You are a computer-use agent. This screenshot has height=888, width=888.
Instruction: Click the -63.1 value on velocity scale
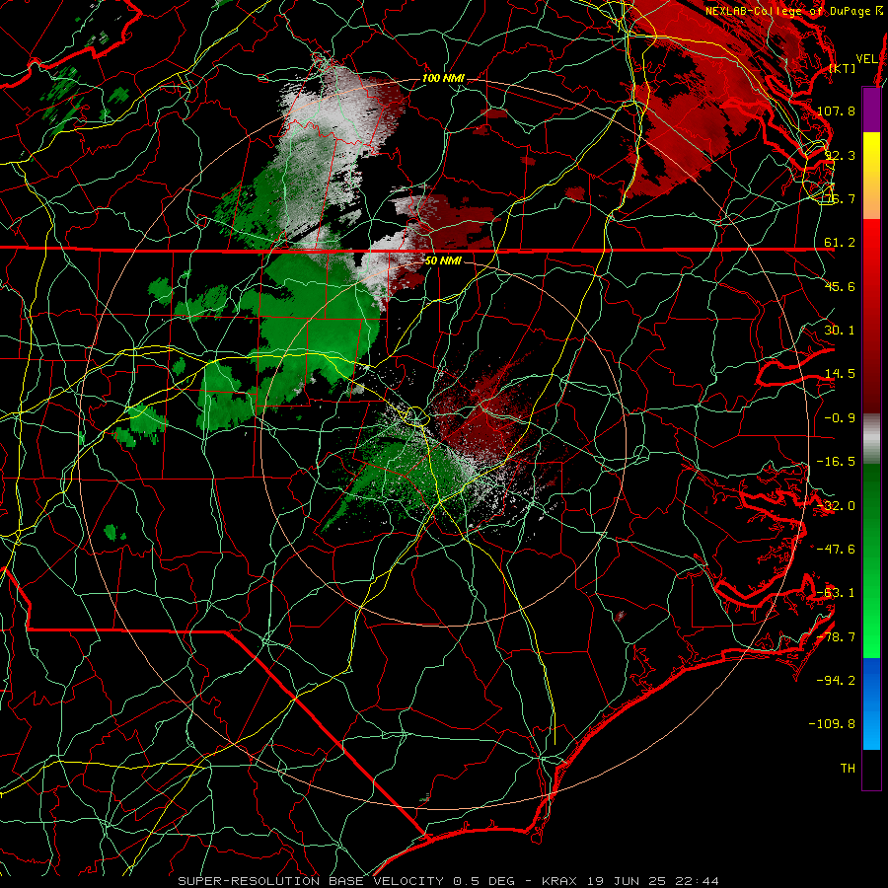(836, 593)
